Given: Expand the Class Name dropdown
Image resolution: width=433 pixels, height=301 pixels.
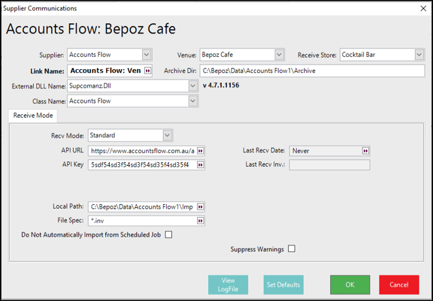Looking at the screenshot, I should coord(193,101).
